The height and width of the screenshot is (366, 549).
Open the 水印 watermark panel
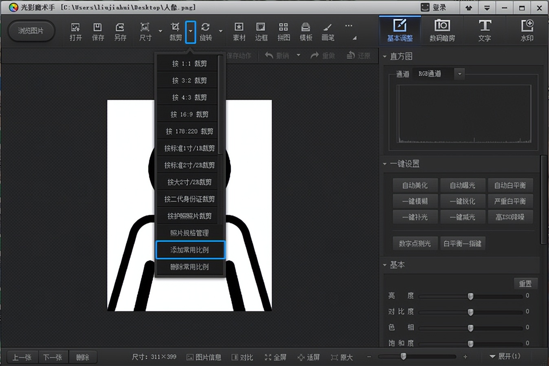point(527,31)
